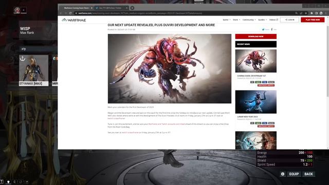The width and height of the screenshot is (329, 185).
Task: Open the browser extensions puzzle icon
Action: (x=312, y=13)
